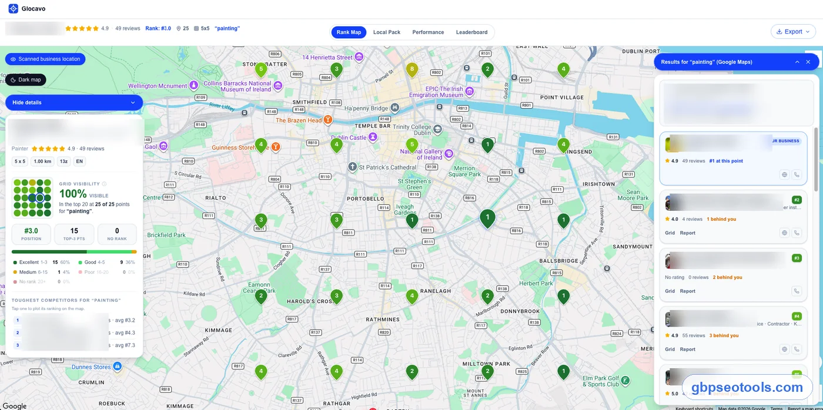This screenshot has height=410, width=823.
Task: Open website globe icon on the #1 result card
Action: tap(784, 174)
